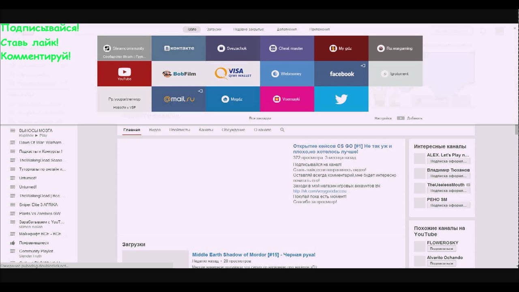Viewport: 519px width, 292px height.
Task: Click playlist icon beside ВЫНОСЫ МОЗГА
Action: point(13,131)
